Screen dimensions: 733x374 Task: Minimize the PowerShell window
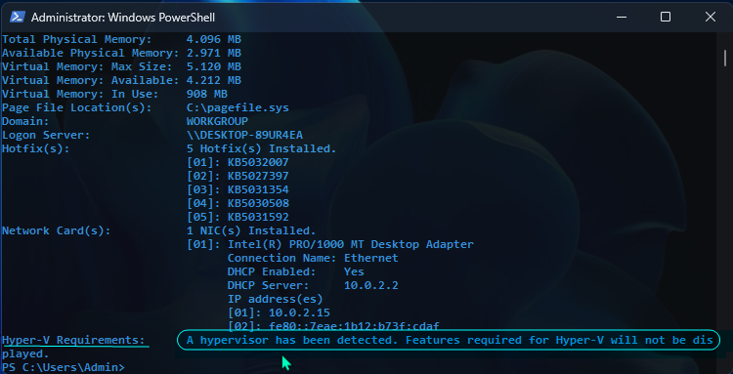click(622, 18)
